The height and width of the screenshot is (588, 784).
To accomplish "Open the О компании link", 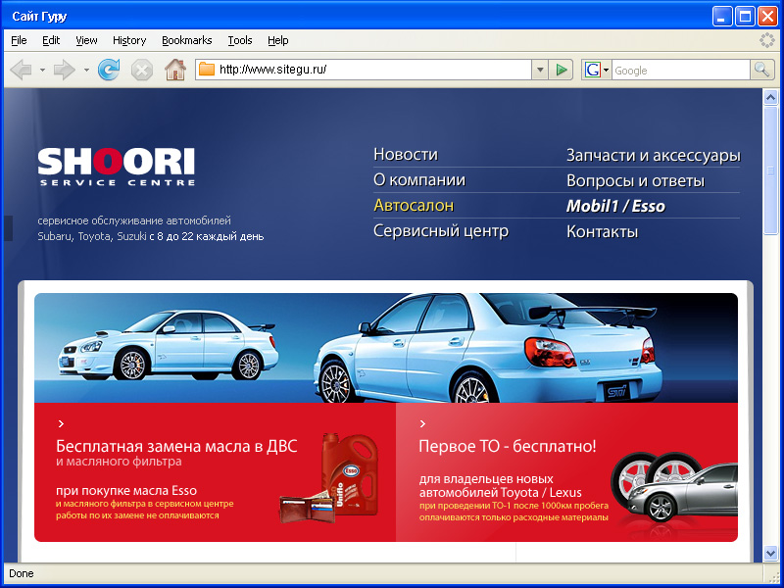I will [419, 179].
